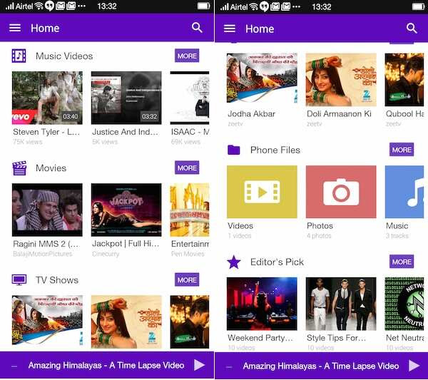This screenshot has width=428, height=380.
Task: Click Music Videos film-note icon
Action: click(19, 56)
